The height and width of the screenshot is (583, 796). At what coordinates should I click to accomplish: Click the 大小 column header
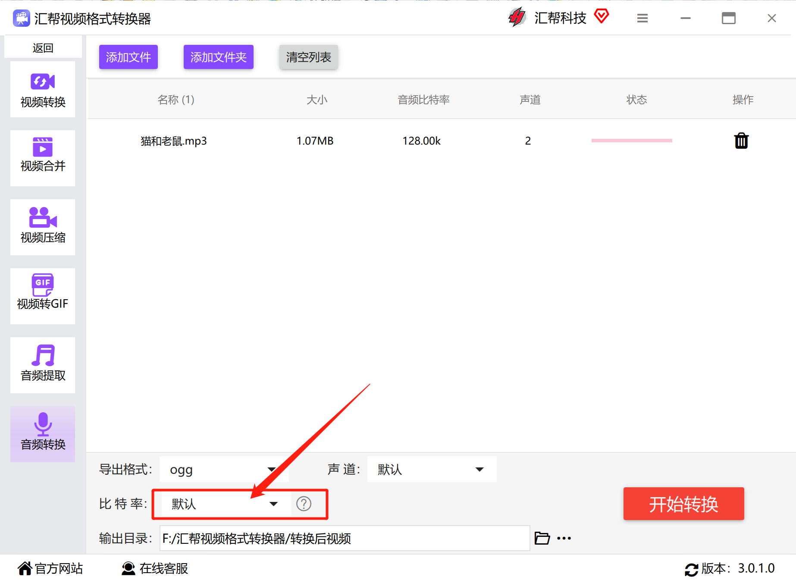[317, 100]
